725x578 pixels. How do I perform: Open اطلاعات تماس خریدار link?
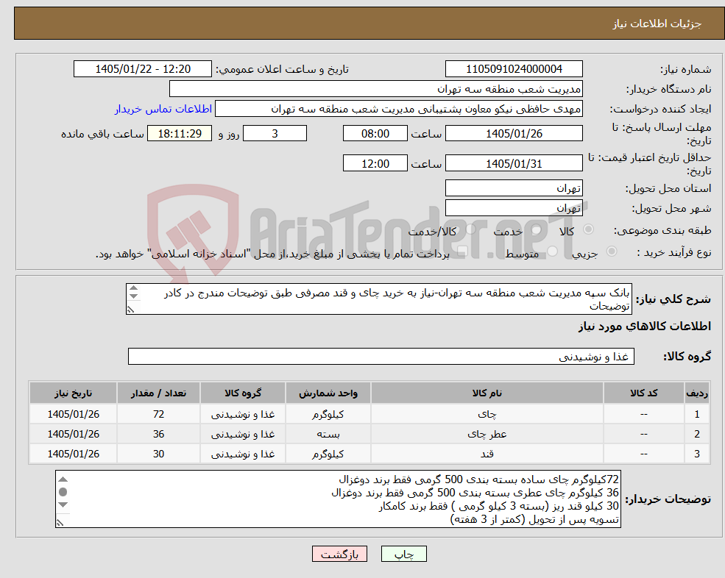point(163,109)
